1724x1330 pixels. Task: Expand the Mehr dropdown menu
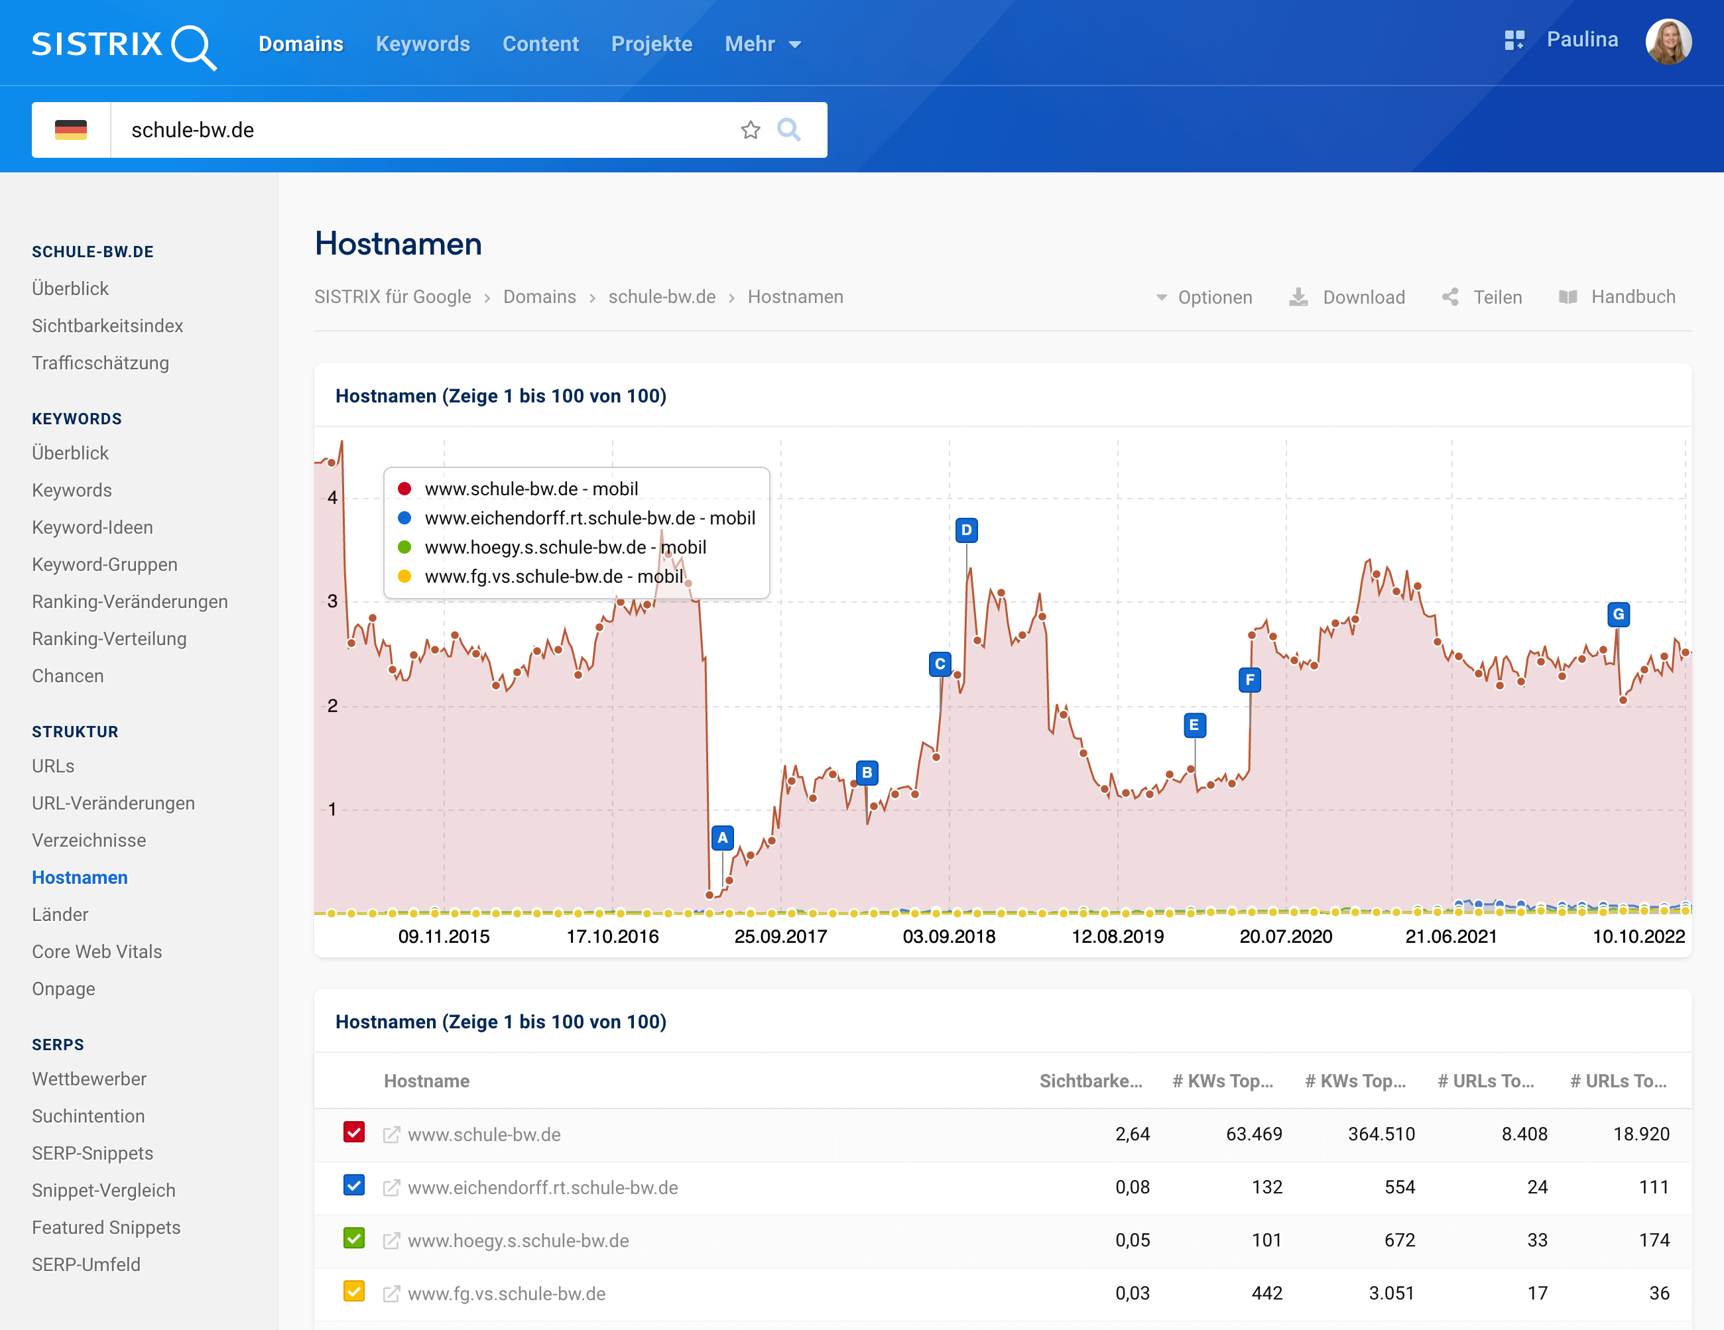[x=763, y=44]
